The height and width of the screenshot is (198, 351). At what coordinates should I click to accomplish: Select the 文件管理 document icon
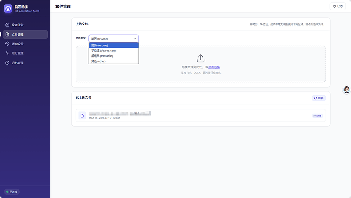pyautogui.click(x=7, y=34)
